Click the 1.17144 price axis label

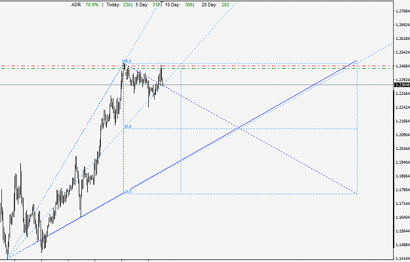point(402,204)
